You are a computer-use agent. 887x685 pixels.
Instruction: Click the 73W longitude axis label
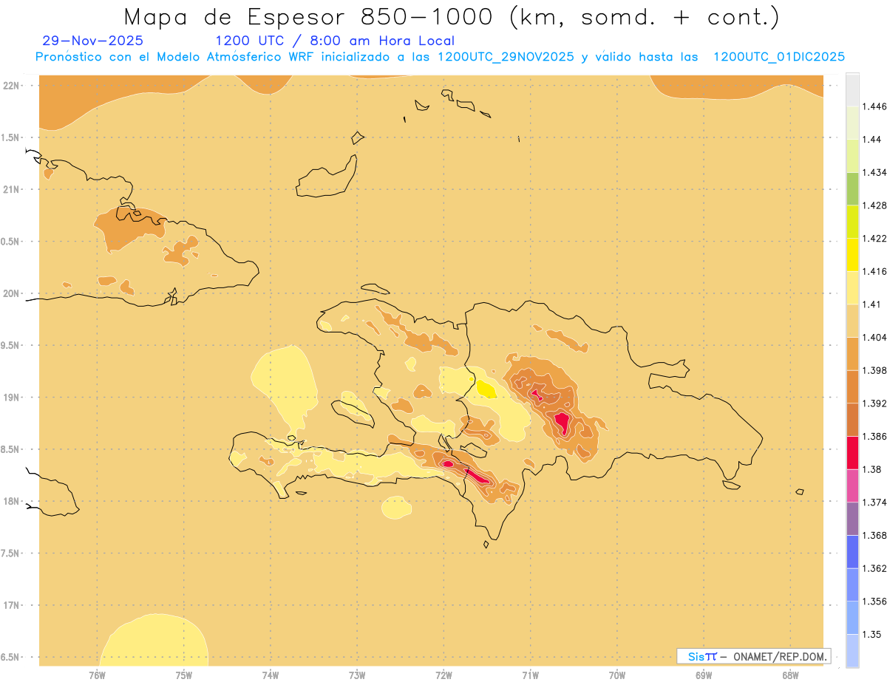pyautogui.click(x=357, y=675)
